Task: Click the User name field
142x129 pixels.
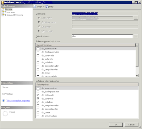Action: click(x=105, y=14)
